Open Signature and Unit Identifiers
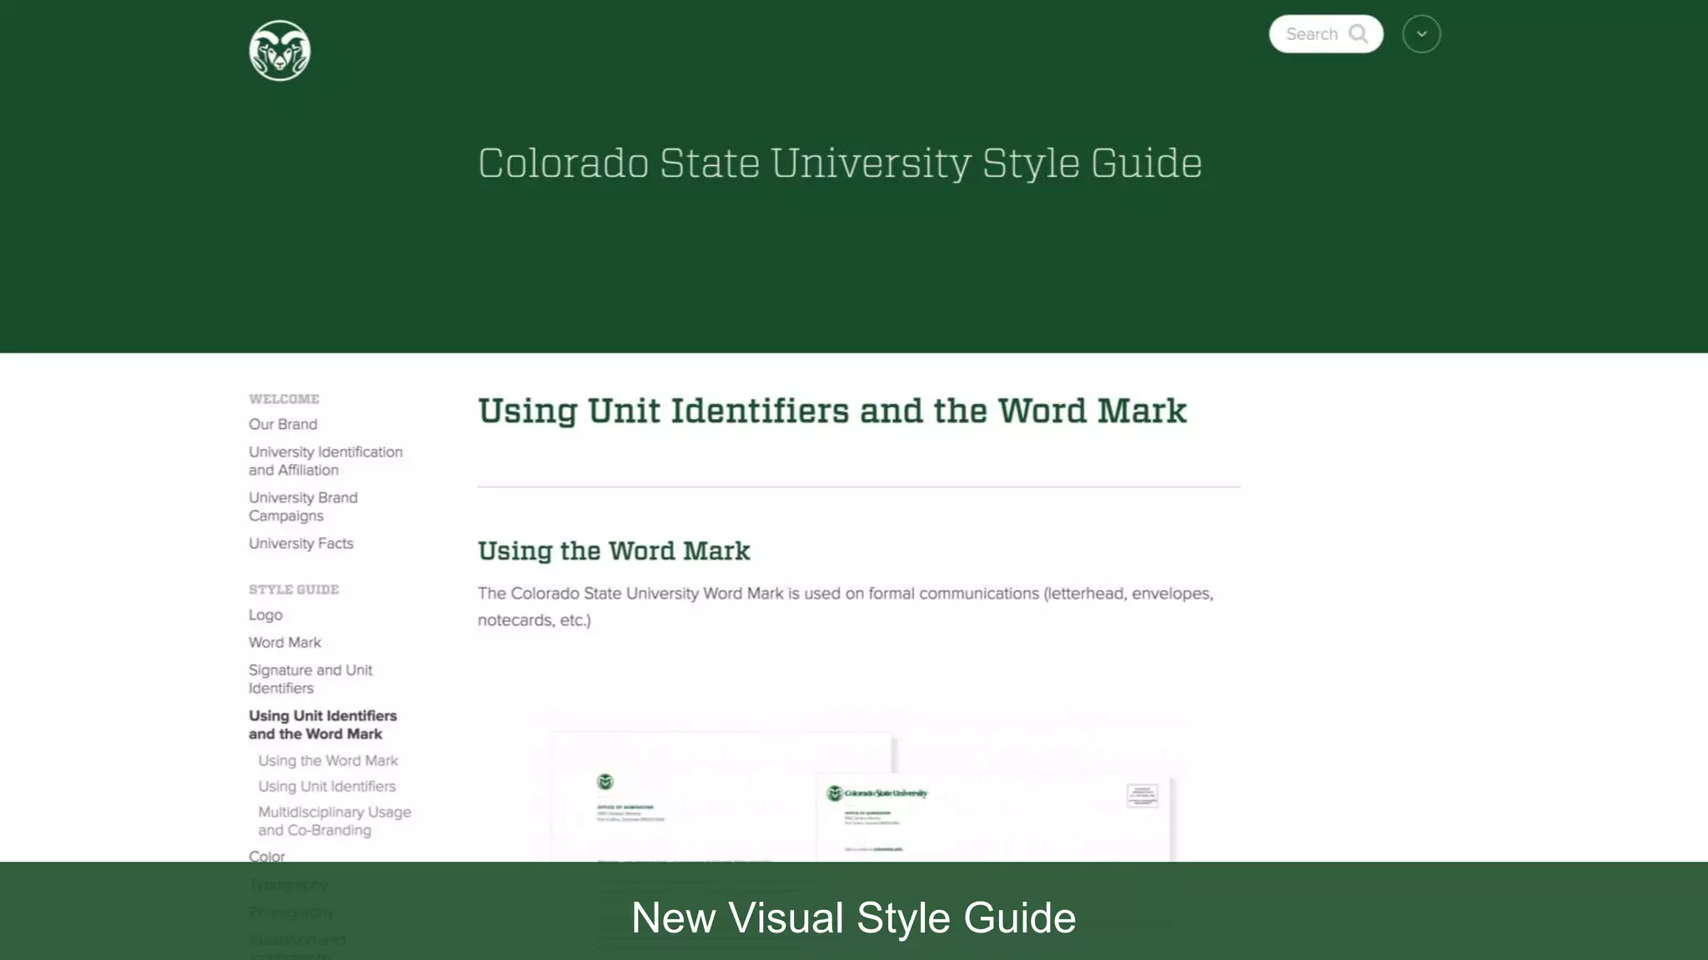 pyautogui.click(x=310, y=679)
